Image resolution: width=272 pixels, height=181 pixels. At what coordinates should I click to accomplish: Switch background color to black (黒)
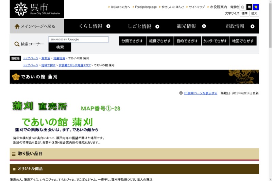coord(249,7)
